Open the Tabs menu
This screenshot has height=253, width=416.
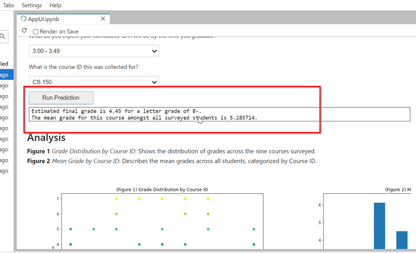8,5
